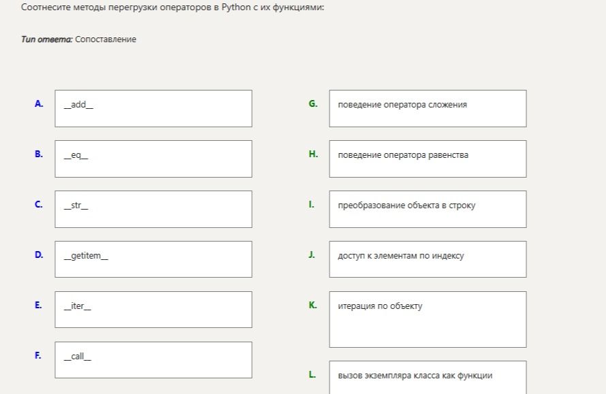Click the green letter K label
This screenshot has height=394, width=606.
[313, 305]
